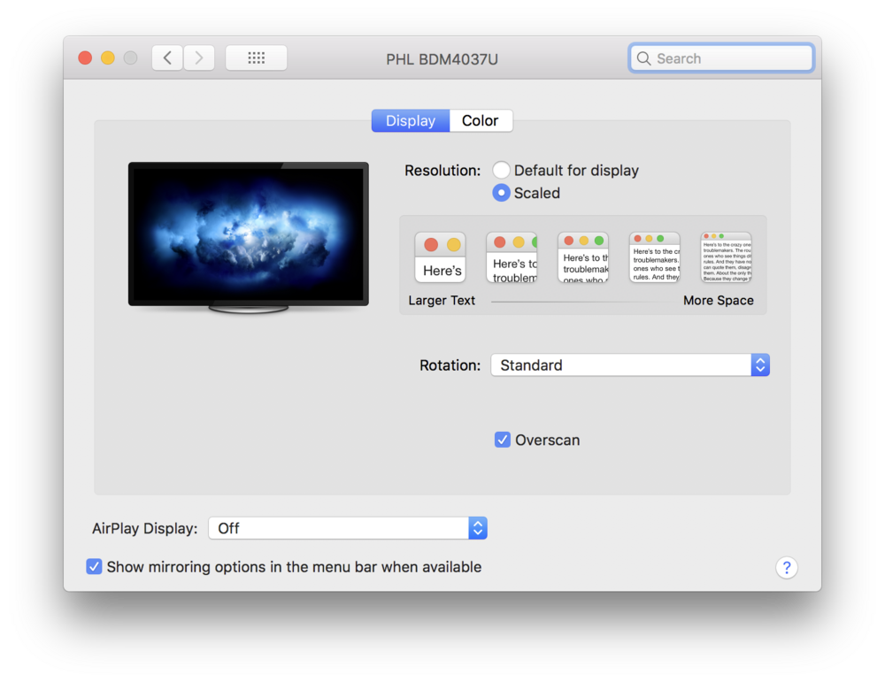Choose the More Space scaling thumbnail
885x682 pixels.
pos(726,257)
